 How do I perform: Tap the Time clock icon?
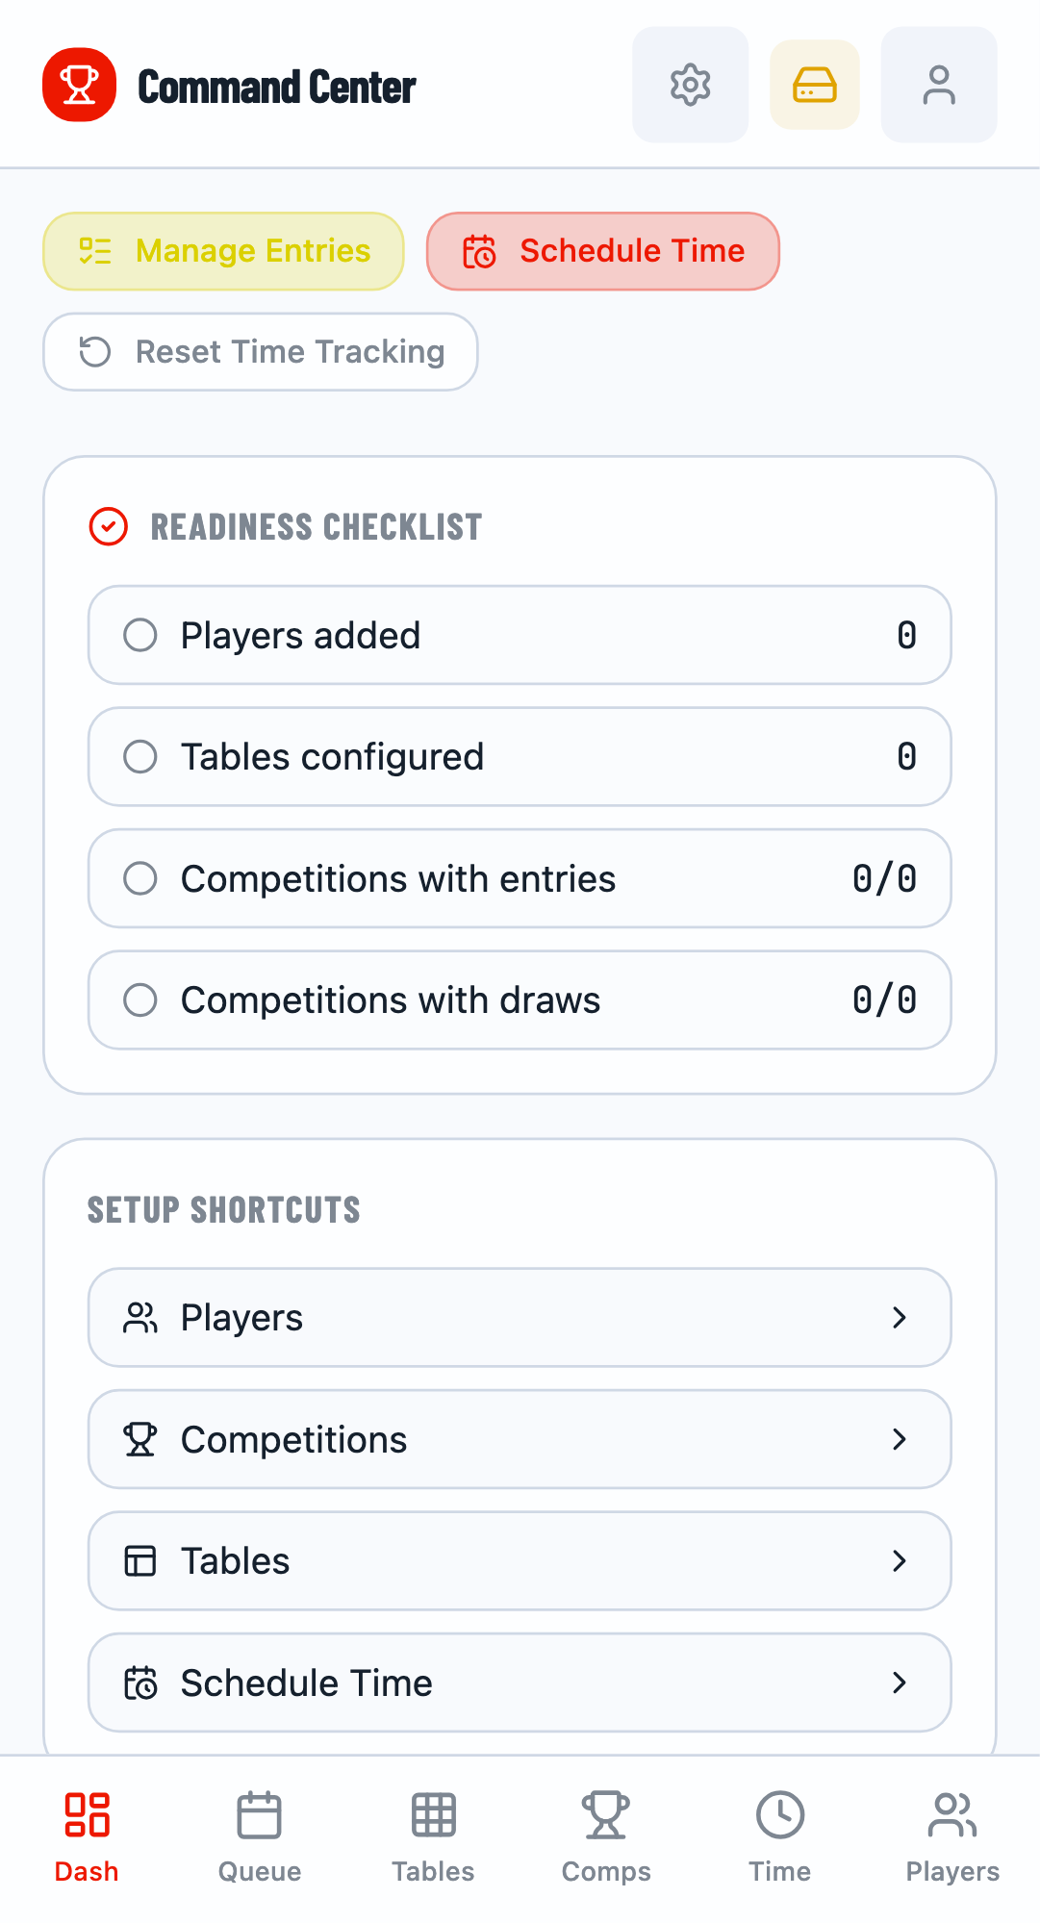(x=779, y=1814)
